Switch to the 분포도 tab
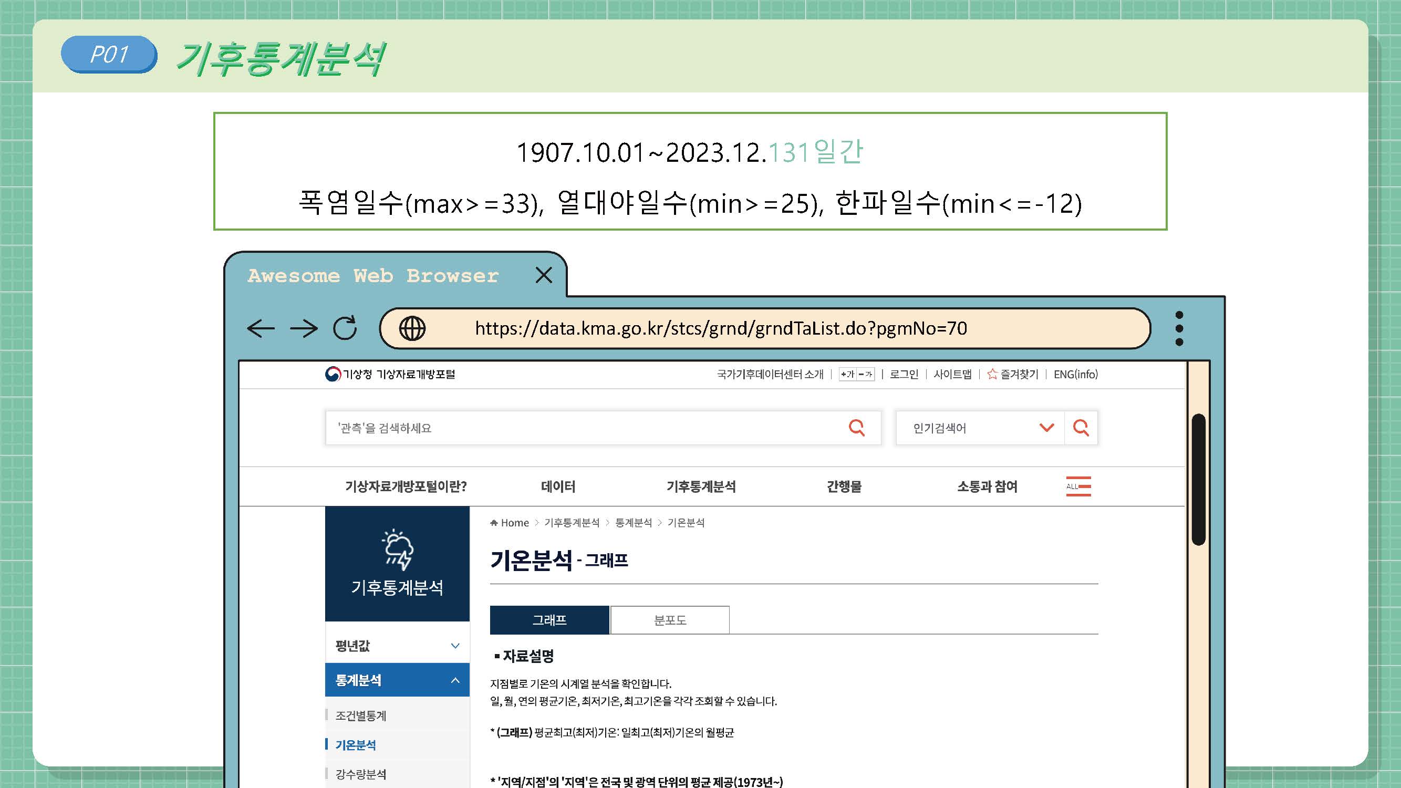The width and height of the screenshot is (1401, 788). pos(669,620)
